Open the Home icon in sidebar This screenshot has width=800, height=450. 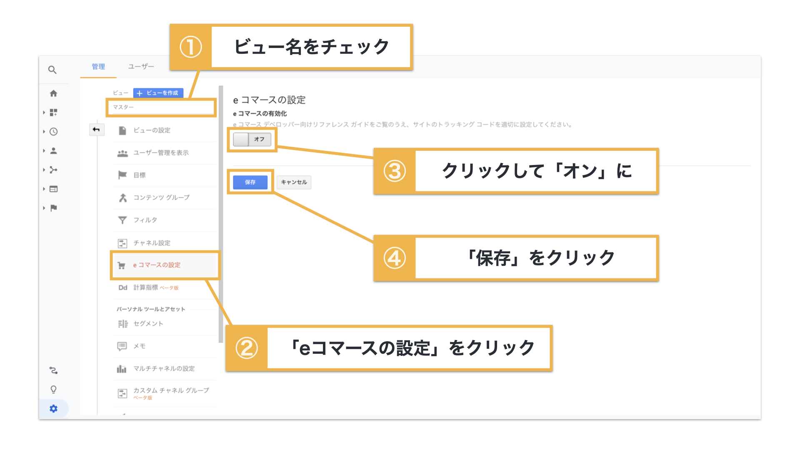tap(53, 93)
